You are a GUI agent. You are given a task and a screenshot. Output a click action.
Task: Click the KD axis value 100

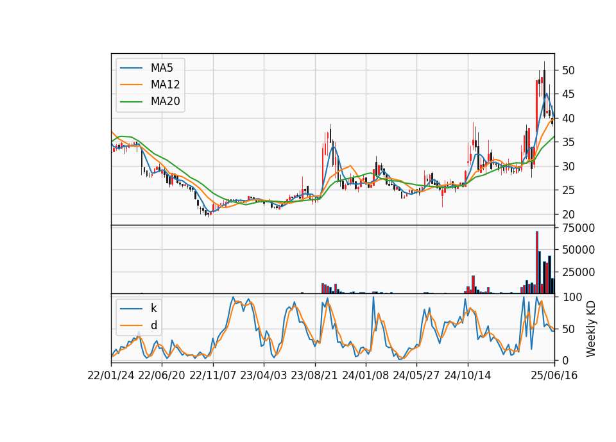tap(572, 297)
